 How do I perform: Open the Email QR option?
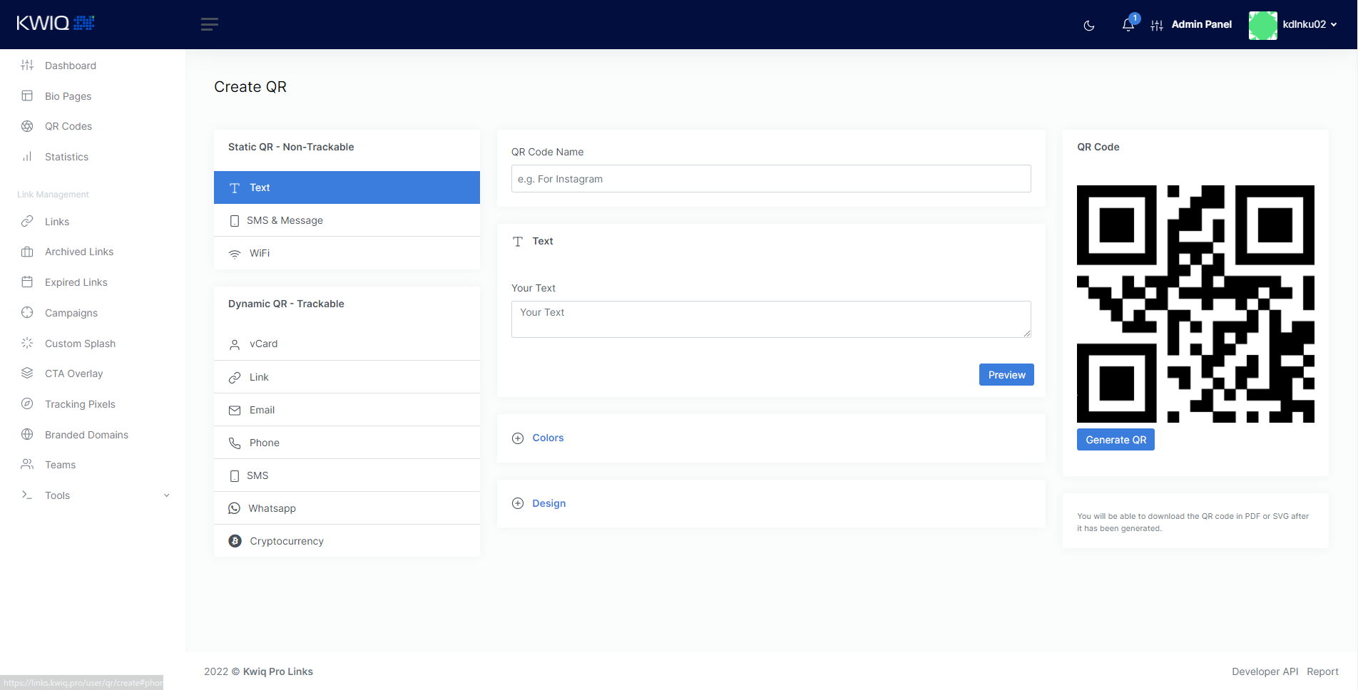262,410
